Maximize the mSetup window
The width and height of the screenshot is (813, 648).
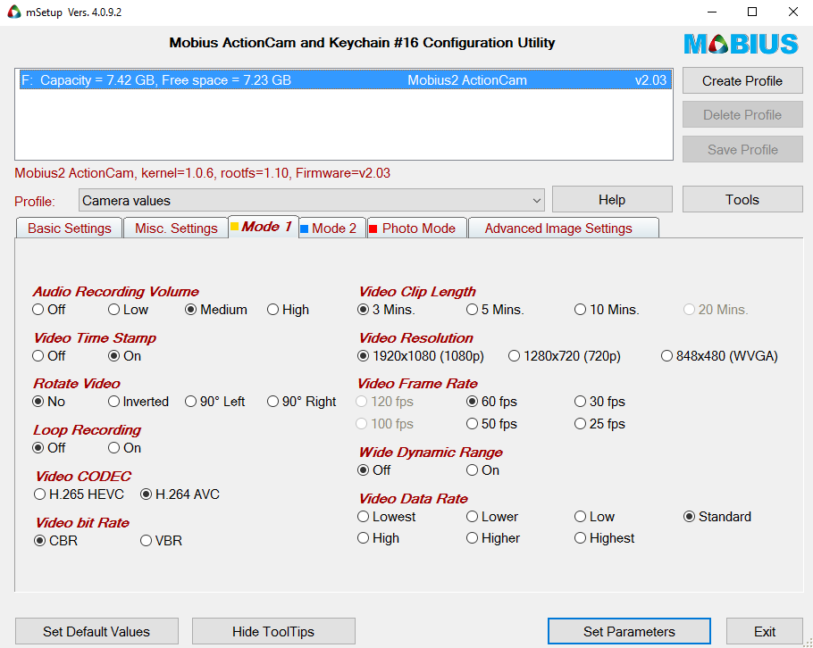752,12
